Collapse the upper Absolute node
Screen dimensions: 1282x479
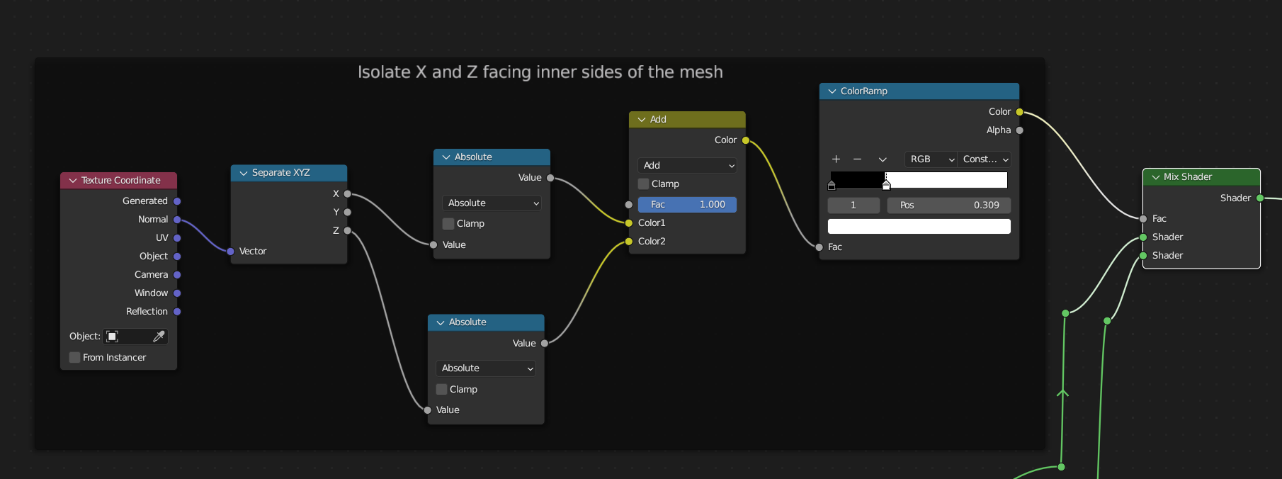tap(446, 157)
